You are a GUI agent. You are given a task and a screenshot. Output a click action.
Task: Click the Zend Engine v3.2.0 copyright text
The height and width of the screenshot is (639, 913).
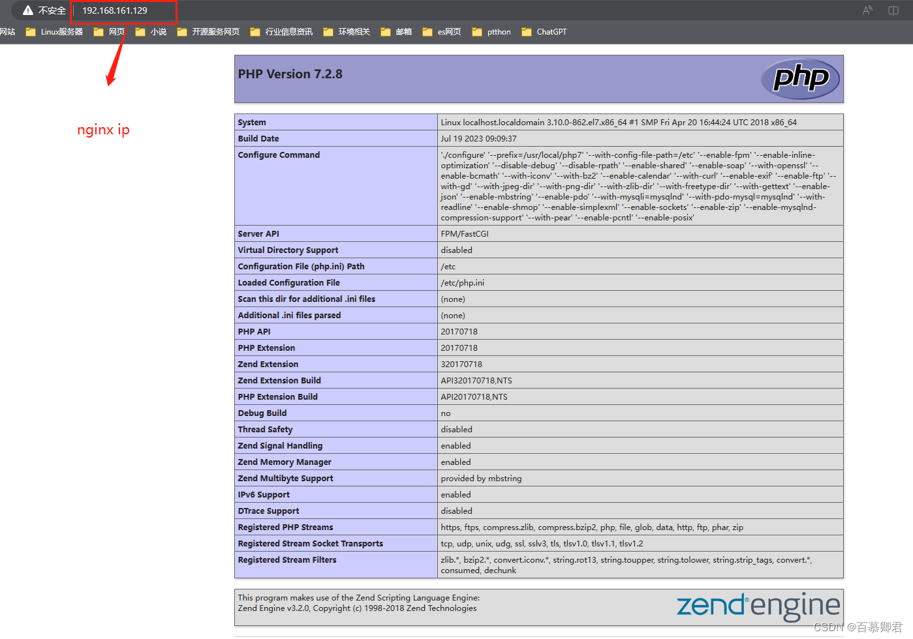tap(357, 608)
